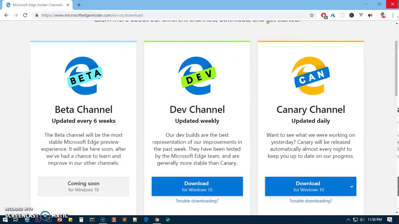This screenshot has height=224, width=399.
Task: Open Edge Dev from the taskbar
Action: coord(168,220)
